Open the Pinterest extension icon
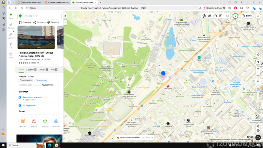The image size is (263, 148). click(x=236, y=8)
